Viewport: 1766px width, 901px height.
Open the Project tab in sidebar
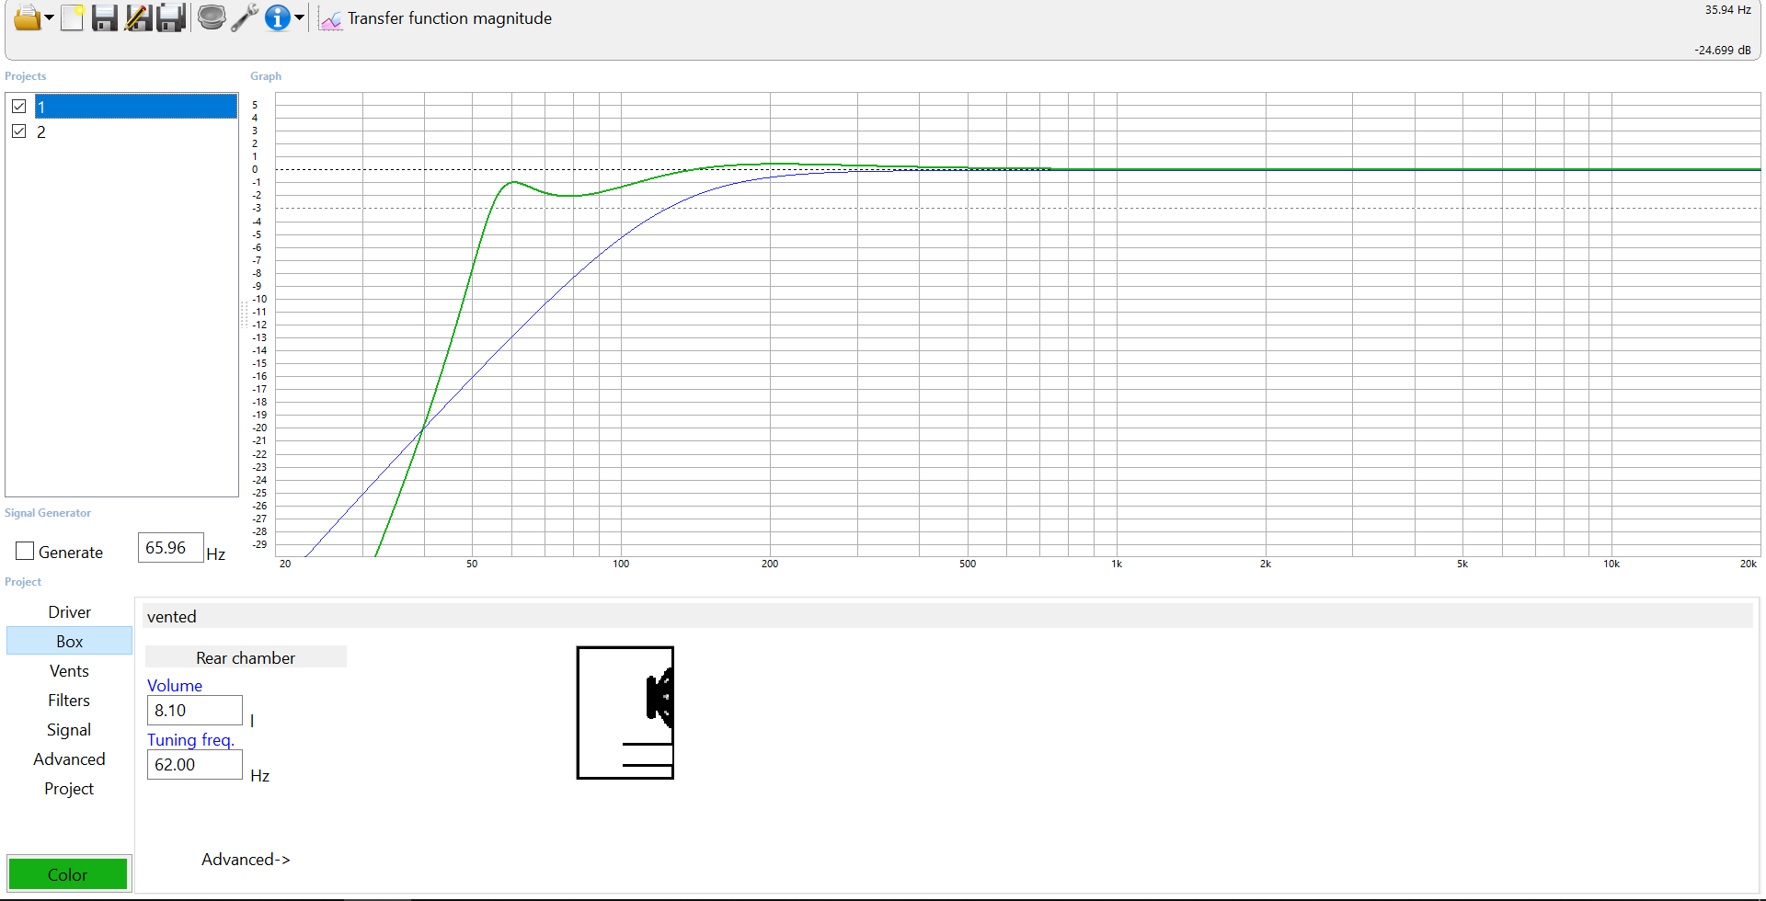69,788
